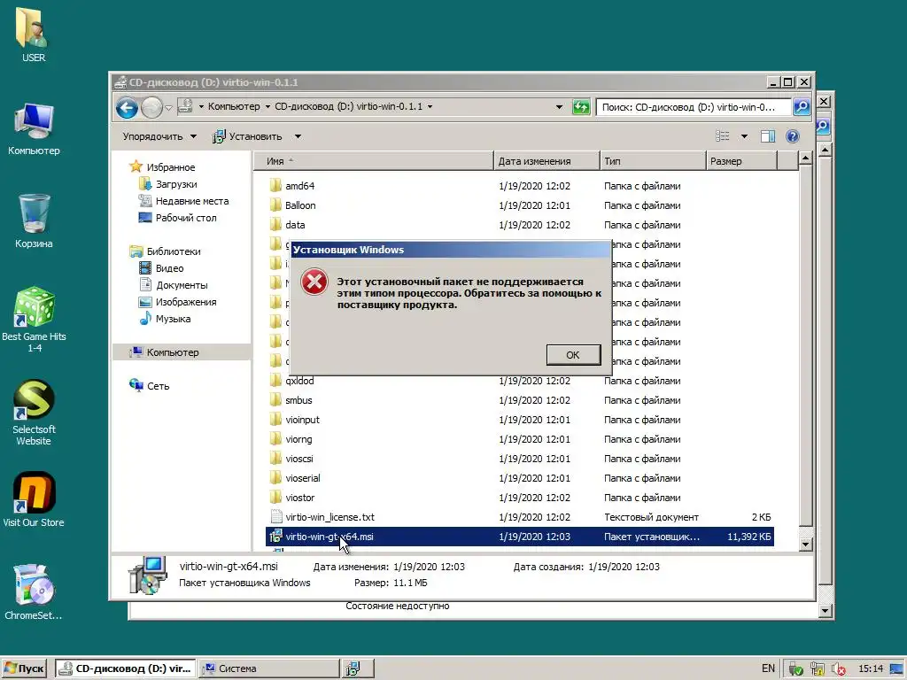Viewport: 907px width, 680px height.
Task: Select Загрузки in navigation pane
Action: tap(176, 184)
